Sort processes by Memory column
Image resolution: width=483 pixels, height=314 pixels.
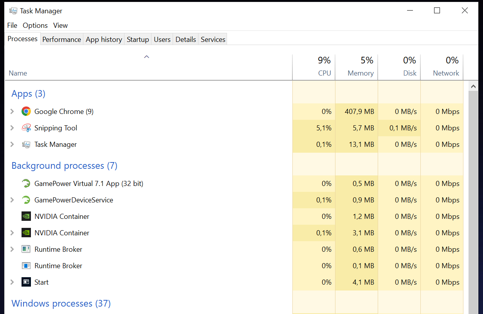coord(357,67)
